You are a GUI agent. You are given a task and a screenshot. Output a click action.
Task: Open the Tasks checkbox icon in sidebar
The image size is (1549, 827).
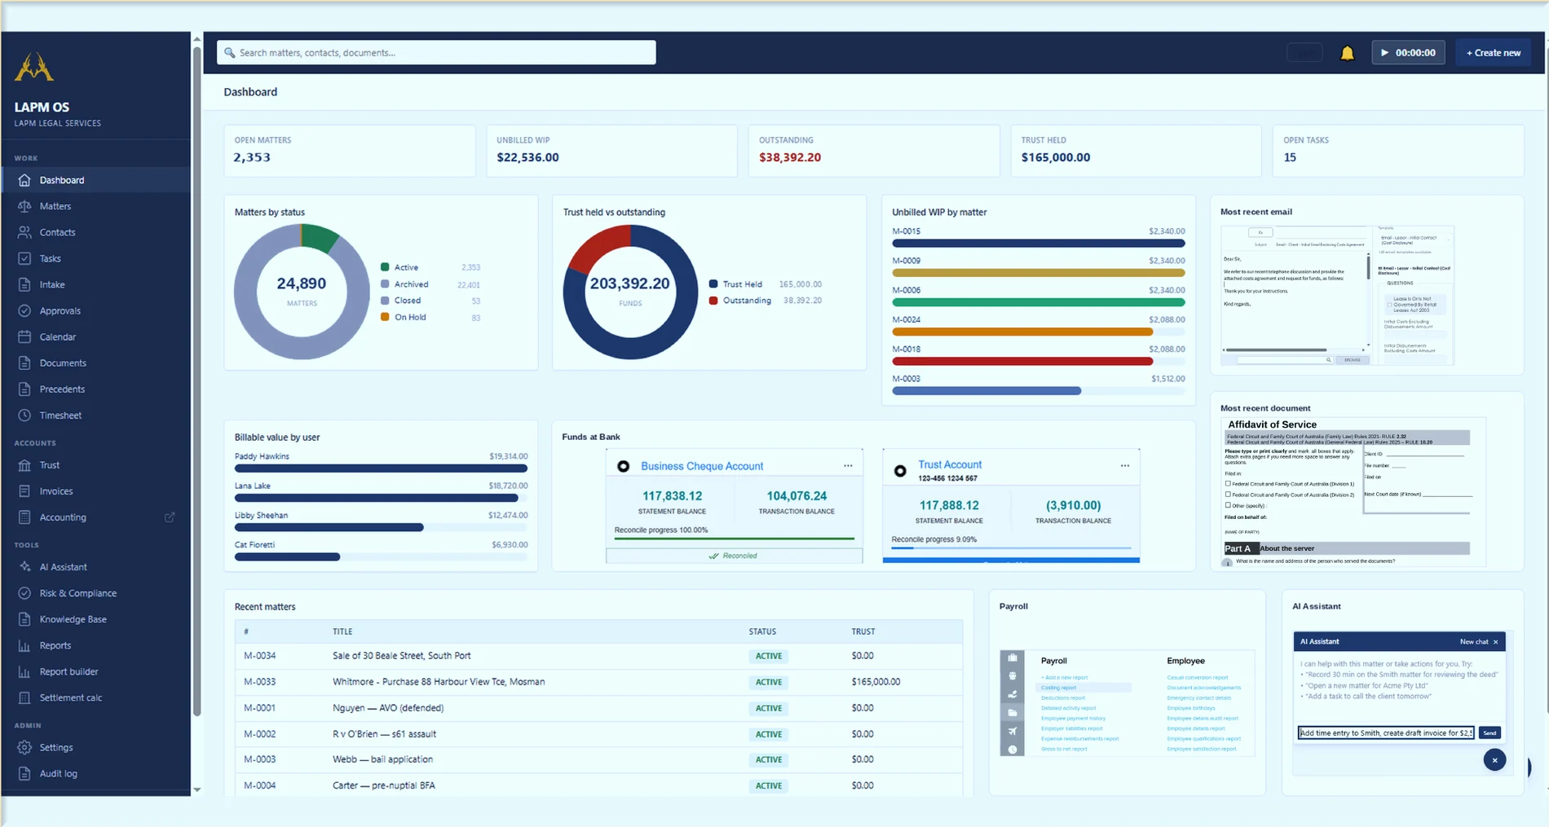click(24, 258)
